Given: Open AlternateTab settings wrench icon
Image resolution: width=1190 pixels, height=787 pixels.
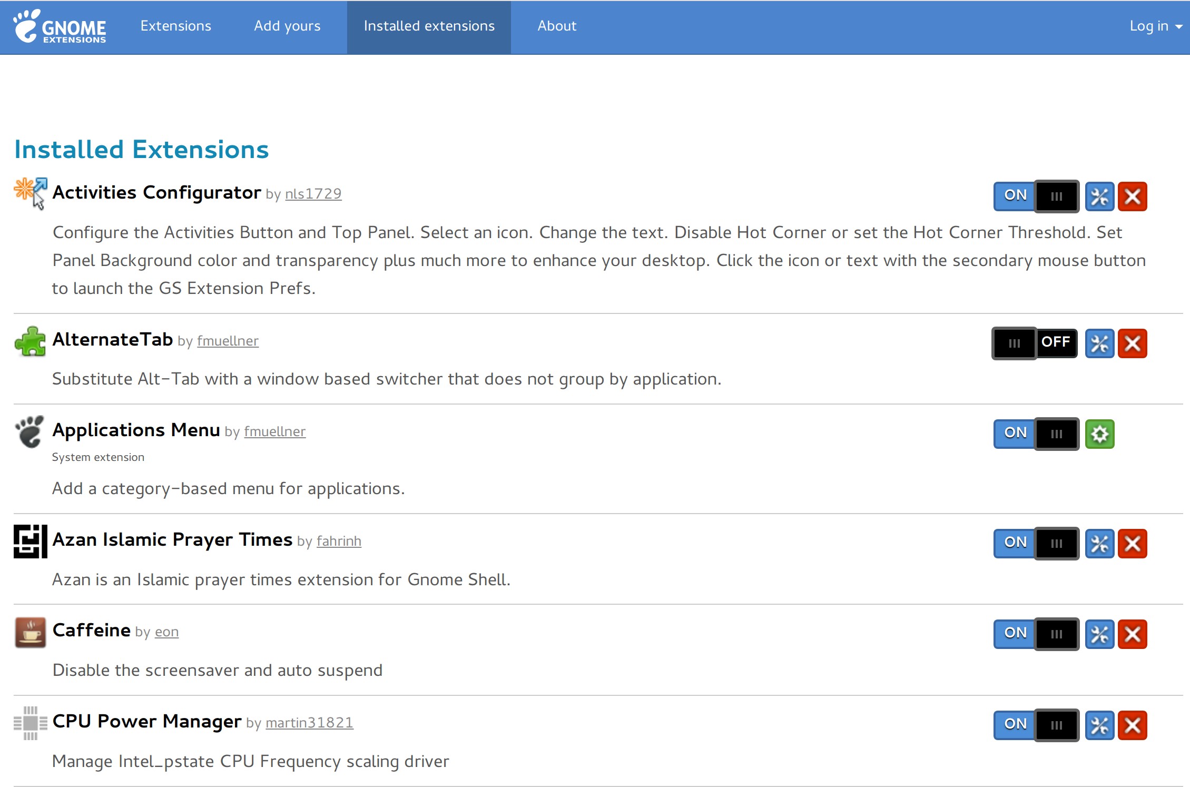Looking at the screenshot, I should 1099,343.
